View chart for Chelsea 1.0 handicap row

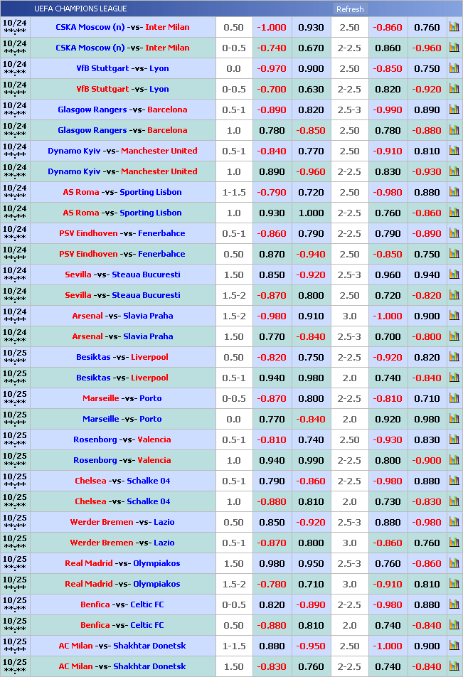pyautogui.click(x=454, y=501)
